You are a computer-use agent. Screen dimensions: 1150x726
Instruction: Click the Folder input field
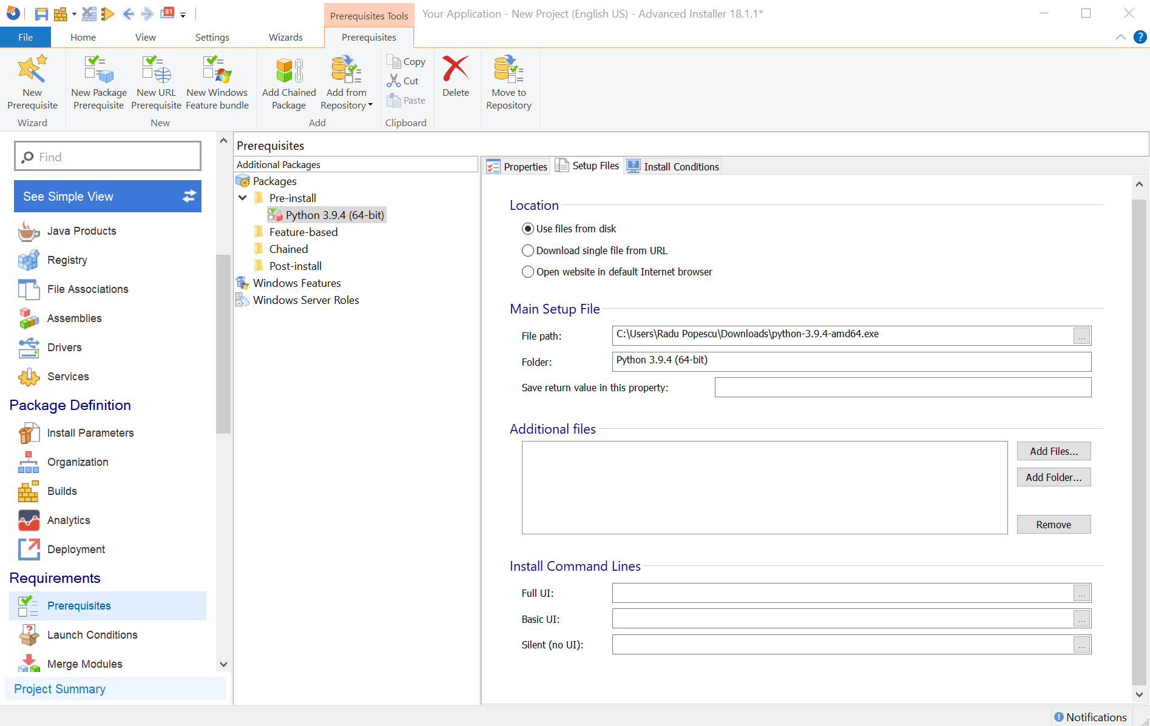pos(851,361)
